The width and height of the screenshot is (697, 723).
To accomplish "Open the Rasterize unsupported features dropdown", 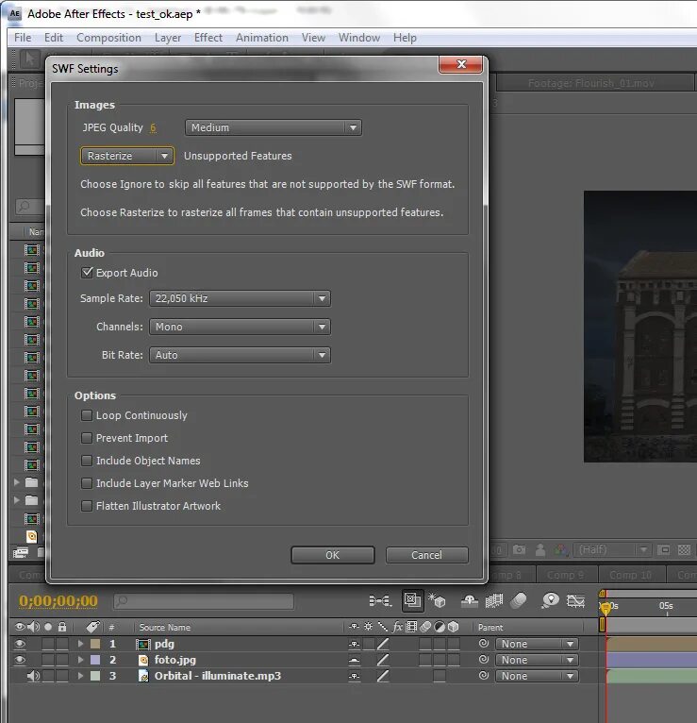I will point(127,156).
